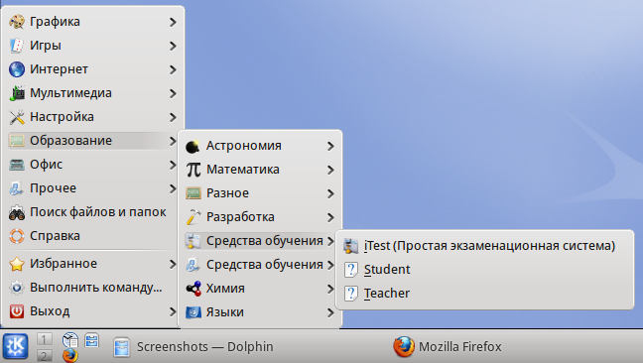Image resolution: width=643 pixels, height=363 pixels.
Task: Launch Teacher from the submenu
Action: pos(484,294)
